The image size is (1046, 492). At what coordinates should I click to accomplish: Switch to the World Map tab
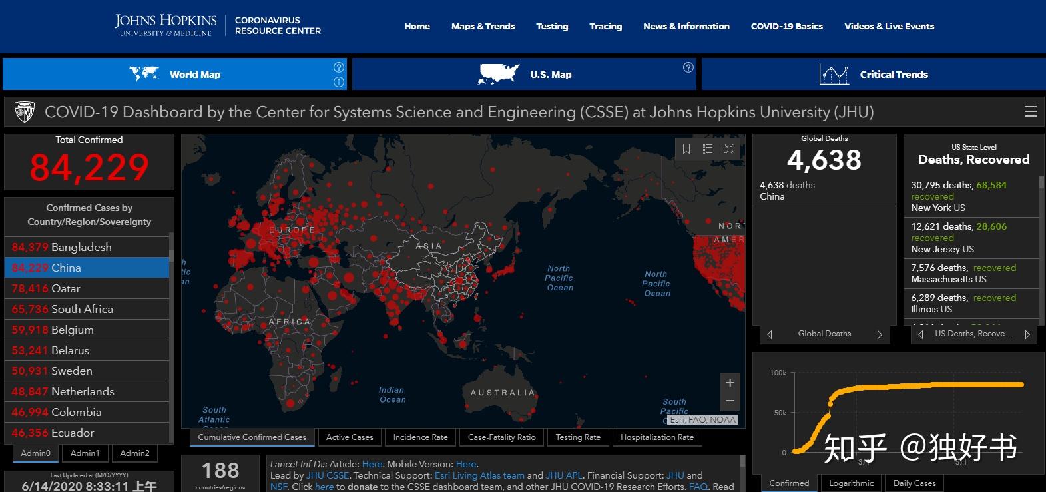[174, 74]
